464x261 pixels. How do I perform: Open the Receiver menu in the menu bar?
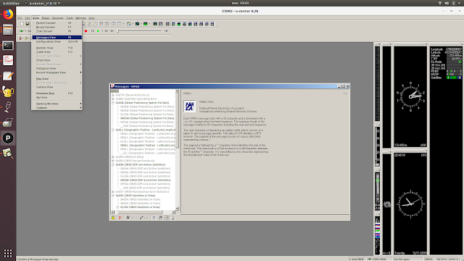58,18
